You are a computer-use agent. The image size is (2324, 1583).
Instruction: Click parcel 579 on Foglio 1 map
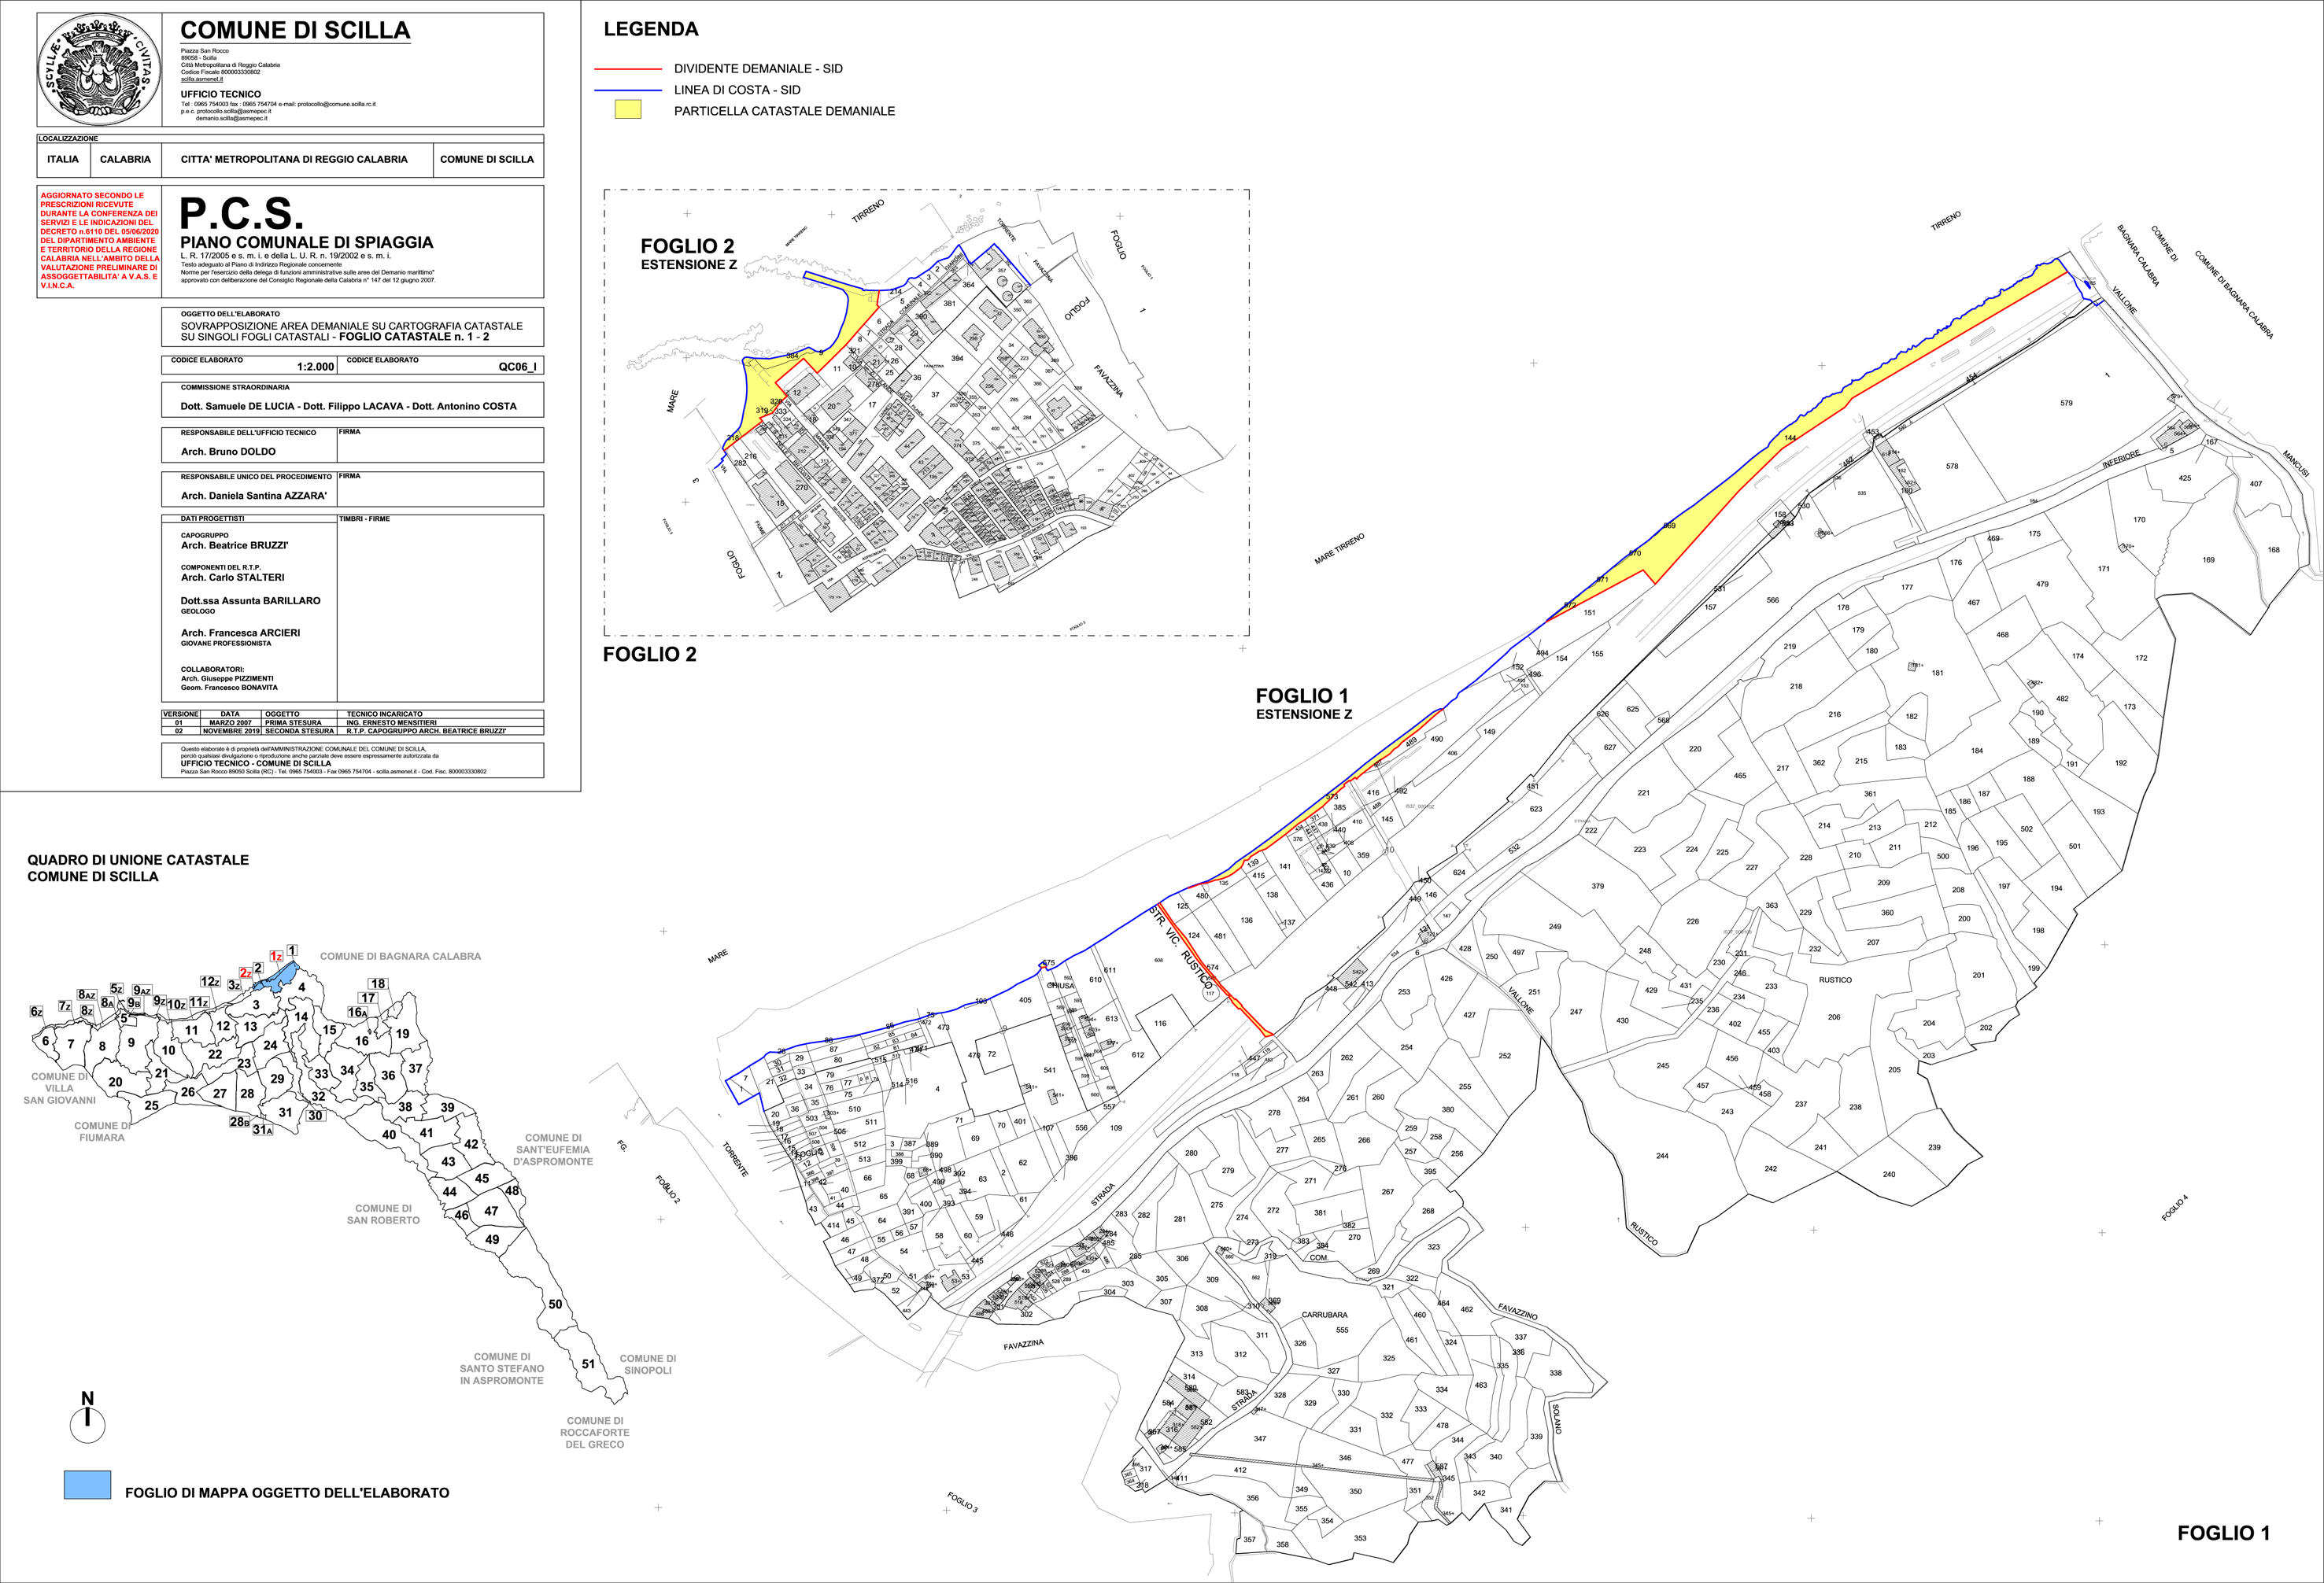tap(2066, 403)
